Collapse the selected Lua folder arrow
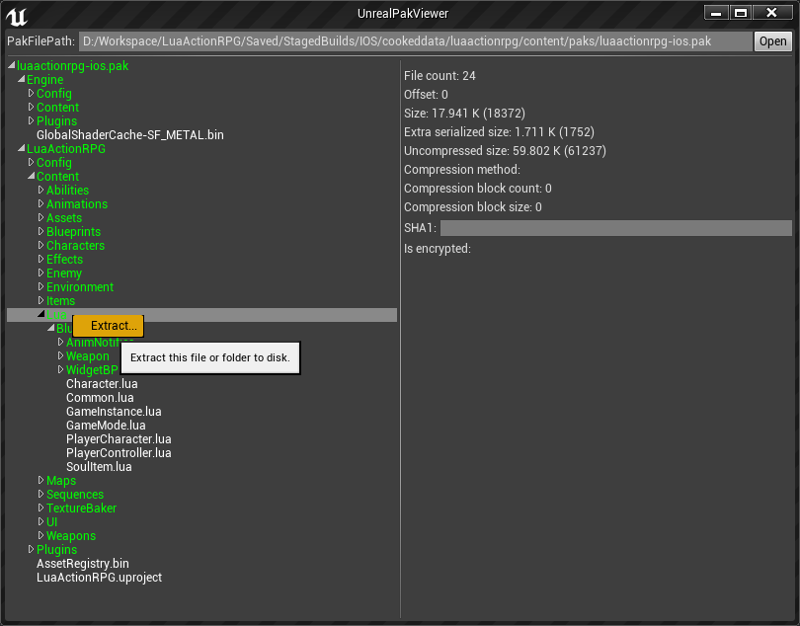This screenshot has height=626, width=800. [41, 314]
